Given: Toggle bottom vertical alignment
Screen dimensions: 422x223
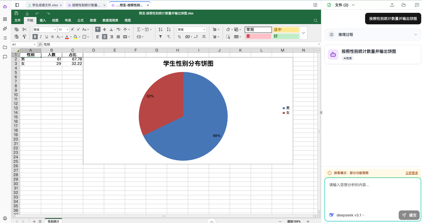Looking at the screenshot, I should pos(111,29).
